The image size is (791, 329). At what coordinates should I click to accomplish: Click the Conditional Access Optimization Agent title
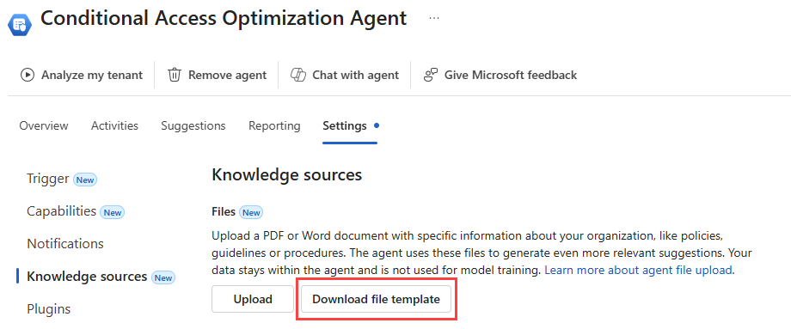[224, 18]
